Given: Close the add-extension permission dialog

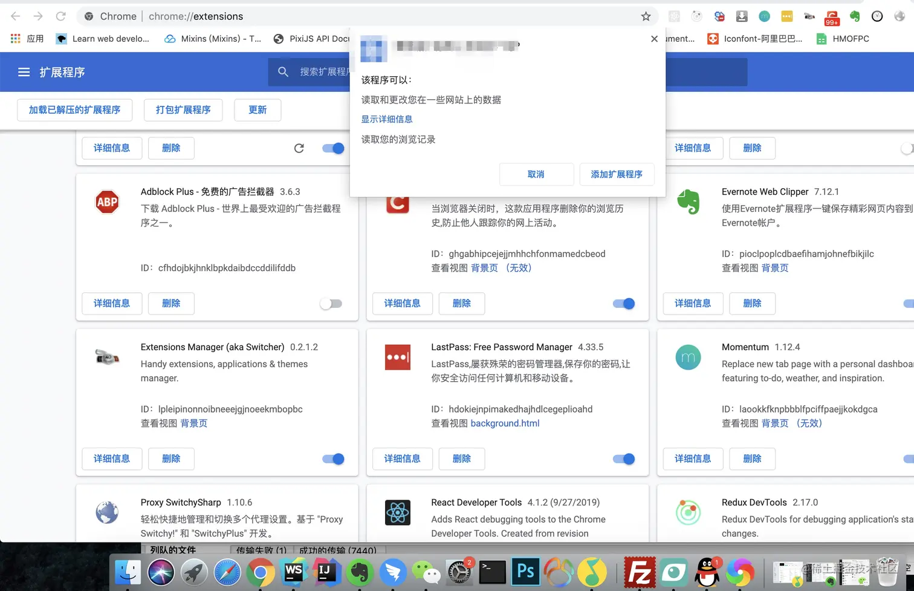Looking at the screenshot, I should (654, 39).
